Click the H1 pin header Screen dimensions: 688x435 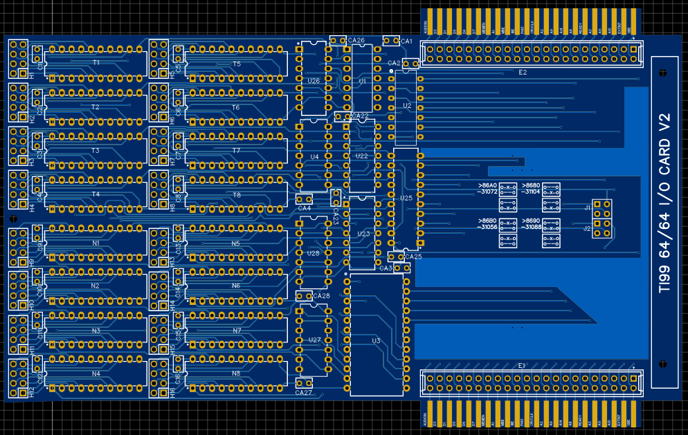click(x=18, y=59)
